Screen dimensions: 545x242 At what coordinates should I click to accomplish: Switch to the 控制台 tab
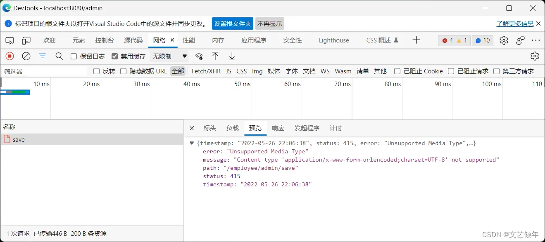104,40
